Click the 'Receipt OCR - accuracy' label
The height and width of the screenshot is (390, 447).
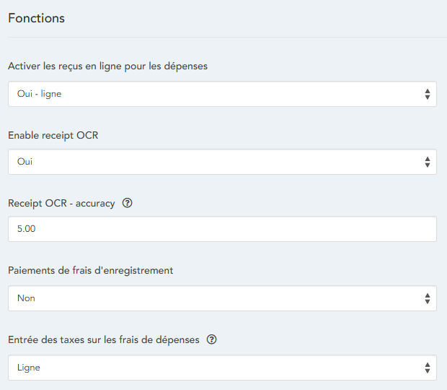click(61, 204)
